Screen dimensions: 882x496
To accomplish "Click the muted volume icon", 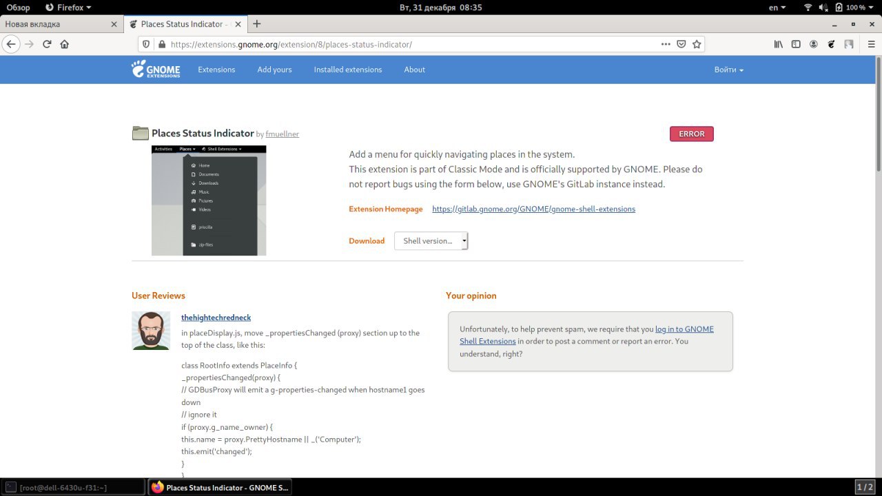I will 823,8.
